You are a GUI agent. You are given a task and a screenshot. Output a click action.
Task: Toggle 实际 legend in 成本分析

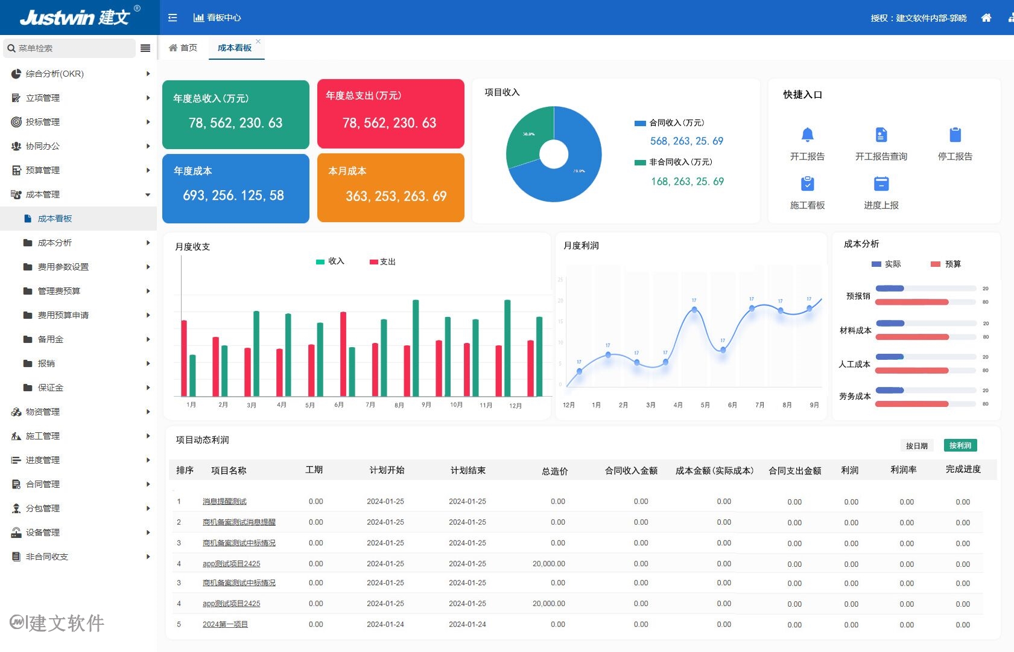tap(886, 264)
